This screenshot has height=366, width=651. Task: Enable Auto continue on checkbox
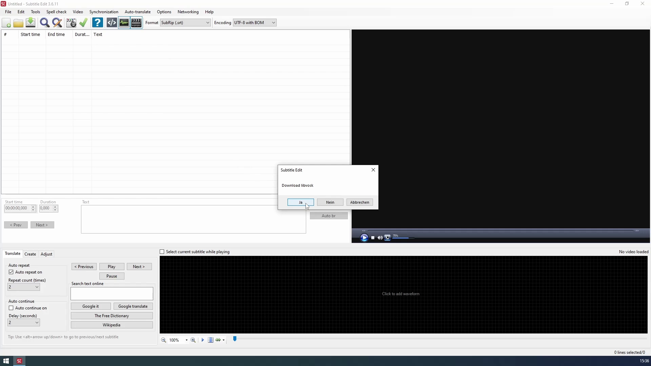pyautogui.click(x=11, y=308)
